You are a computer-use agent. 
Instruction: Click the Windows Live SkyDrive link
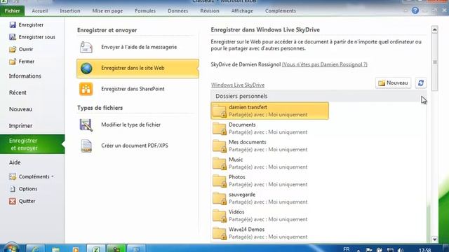[238, 85]
